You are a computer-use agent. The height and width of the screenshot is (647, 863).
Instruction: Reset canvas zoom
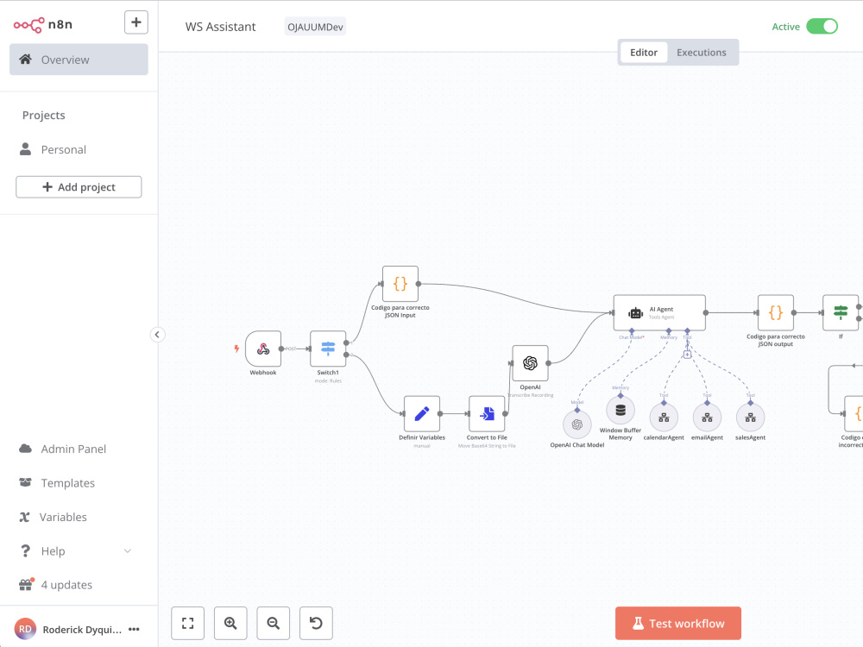[316, 624]
